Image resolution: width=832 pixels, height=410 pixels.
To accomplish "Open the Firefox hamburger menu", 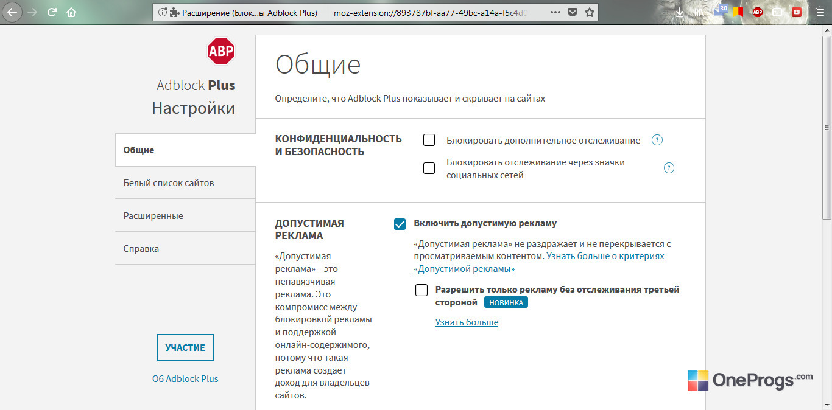I will click(820, 12).
